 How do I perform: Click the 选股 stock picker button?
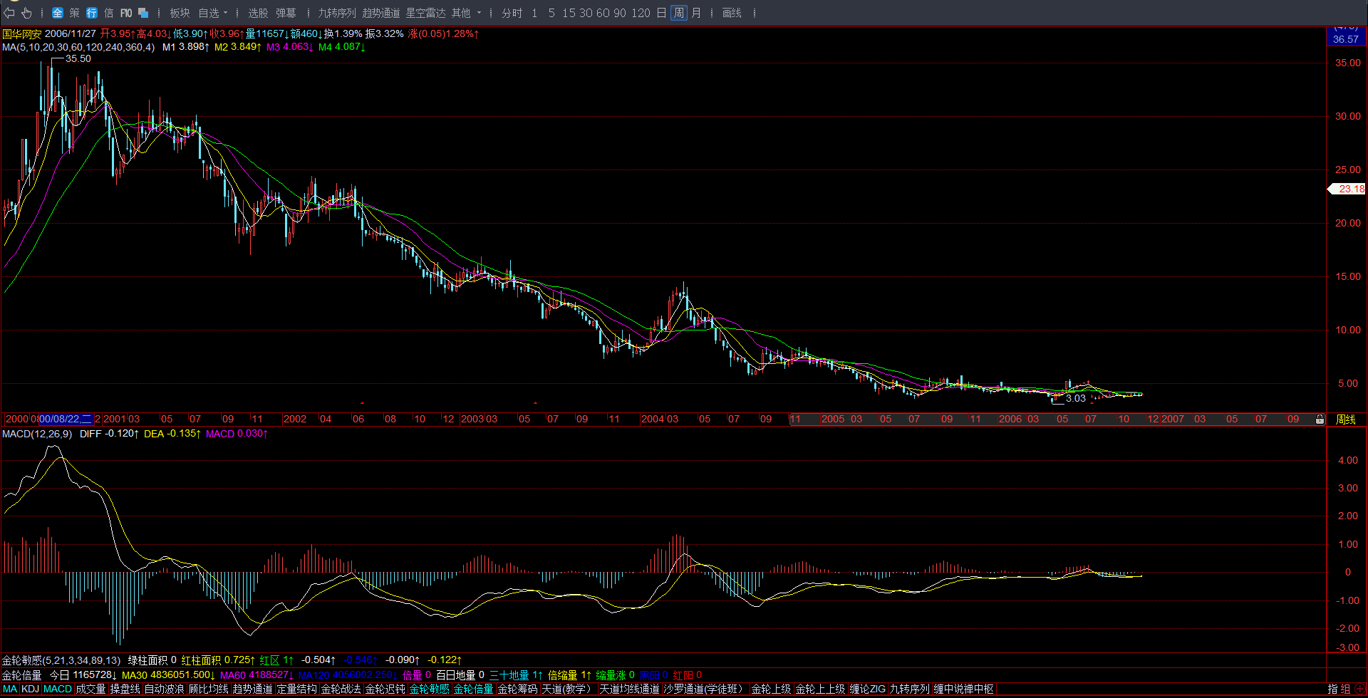pos(258,13)
